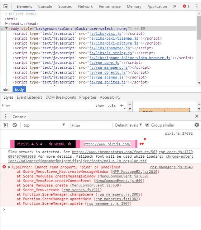Screen dimensions: 201x230
Task: Open the js/libs/pixi.js link
Action: click(x=105, y=33)
